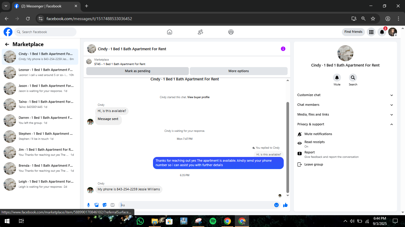Select message 'My phone is 843-254-2259 Jessie Williams'
Viewport: 405px width, 227px height.
coord(129,189)
